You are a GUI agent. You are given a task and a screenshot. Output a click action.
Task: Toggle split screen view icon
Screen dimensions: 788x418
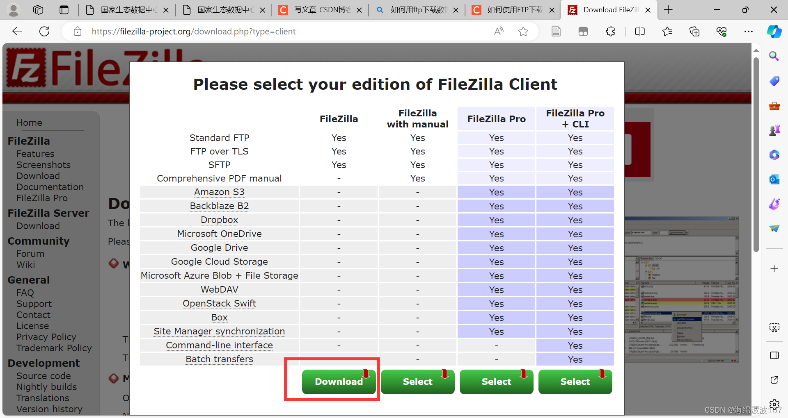[x=640, y=32]
